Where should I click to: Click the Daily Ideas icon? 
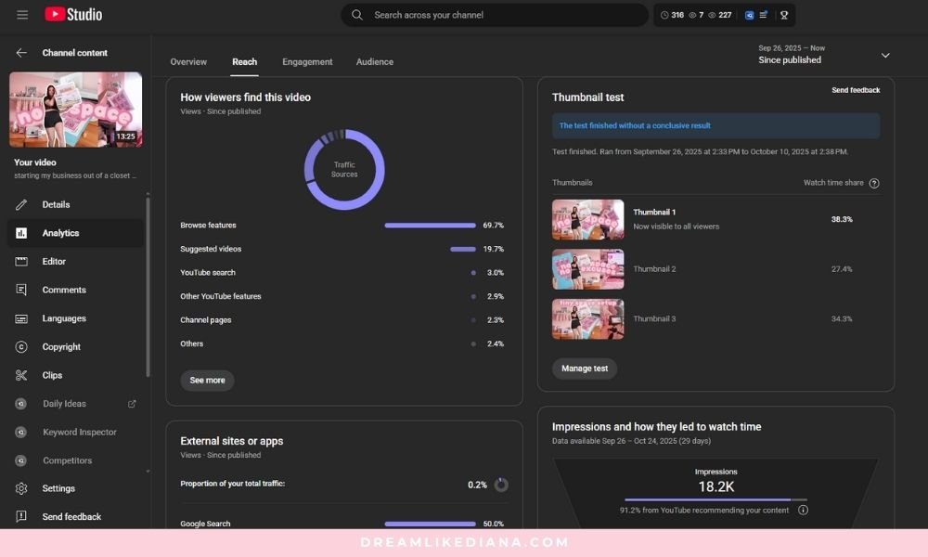point(20,404)
